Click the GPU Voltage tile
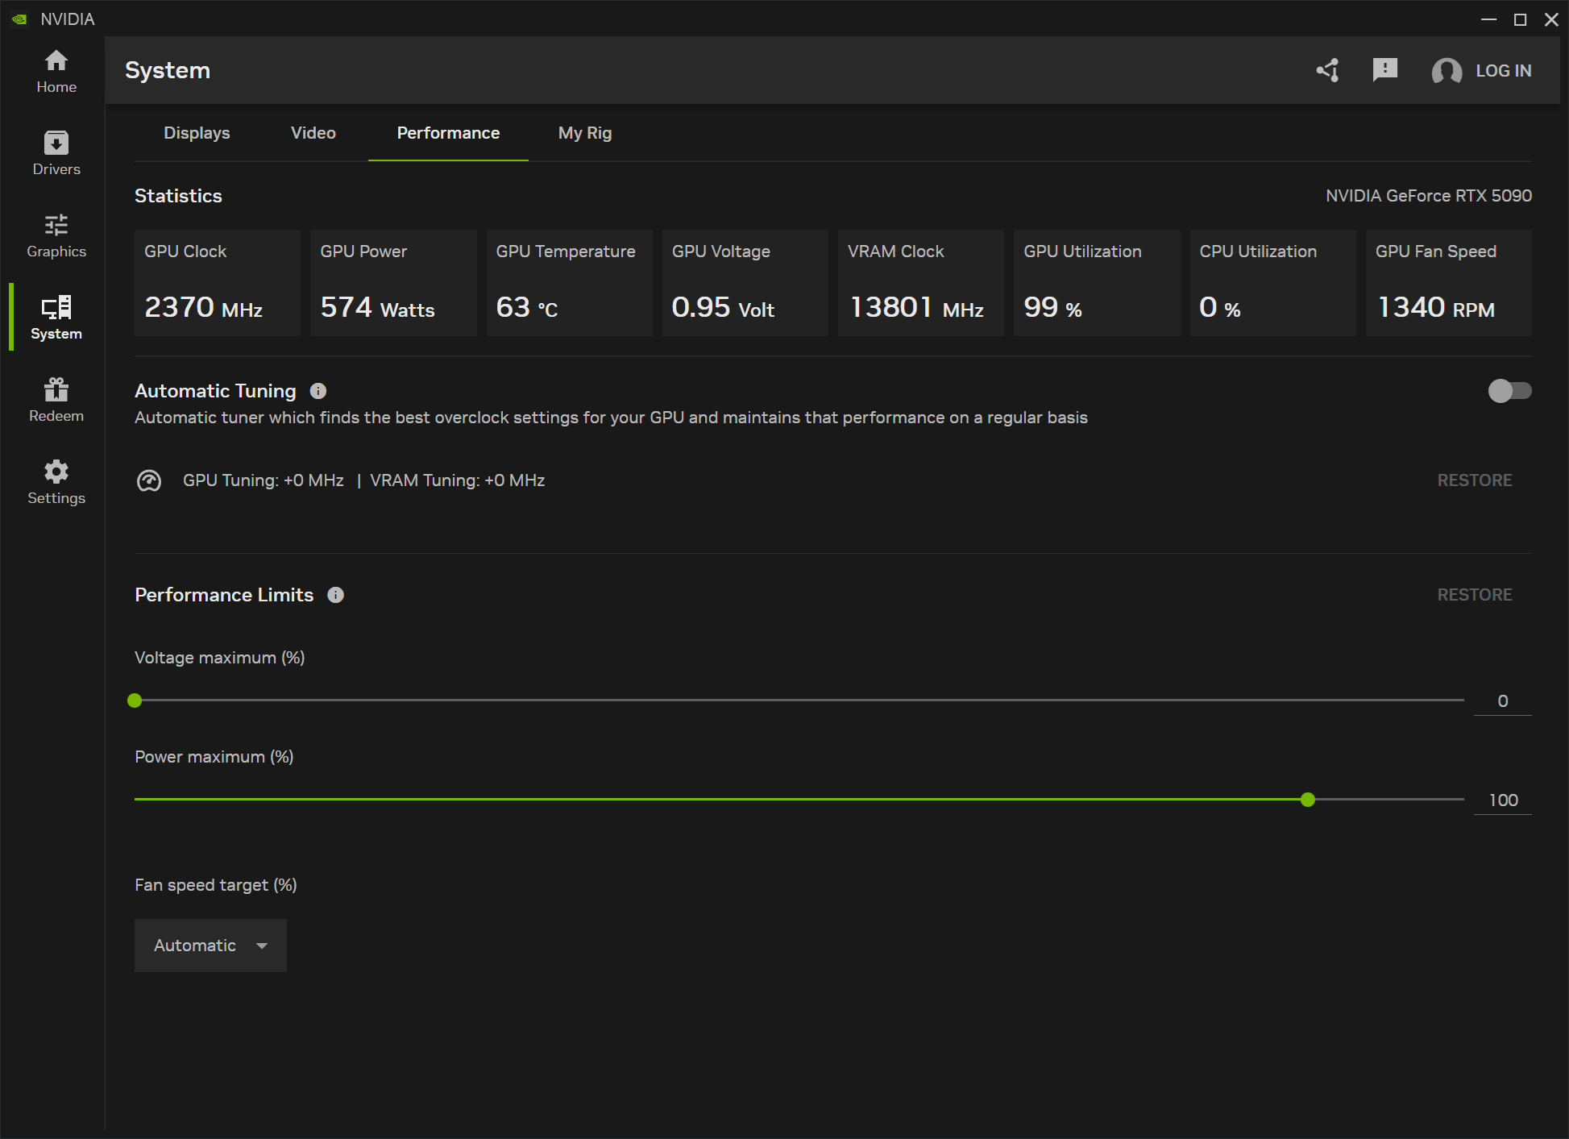 point(745,283)
